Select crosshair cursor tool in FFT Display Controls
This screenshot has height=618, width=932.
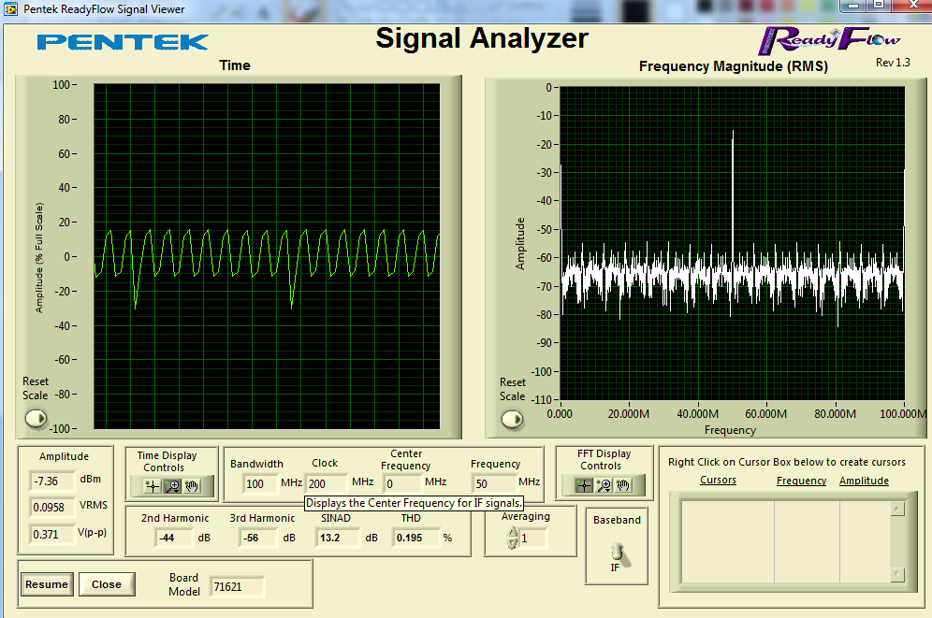(584, 485)
